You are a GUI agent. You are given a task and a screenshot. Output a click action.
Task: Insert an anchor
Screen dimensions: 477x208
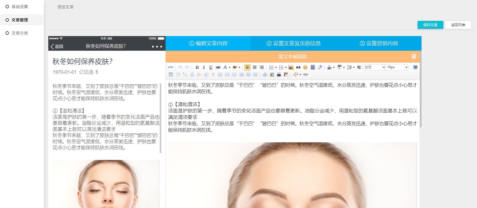(x=265, y=74)
